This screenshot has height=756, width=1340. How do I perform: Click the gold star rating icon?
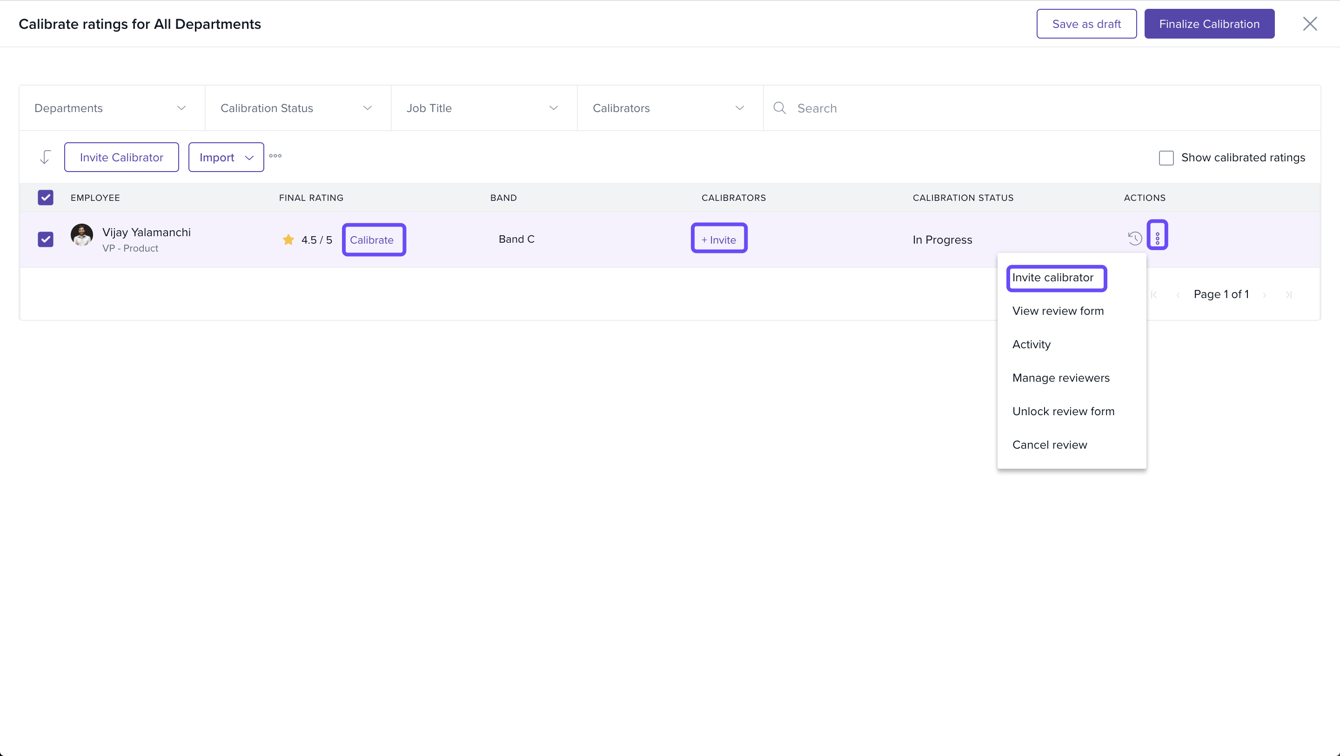coord(288,240)
